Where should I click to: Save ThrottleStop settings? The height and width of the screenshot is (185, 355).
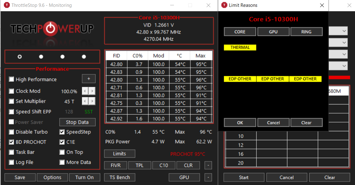[20, 177]
